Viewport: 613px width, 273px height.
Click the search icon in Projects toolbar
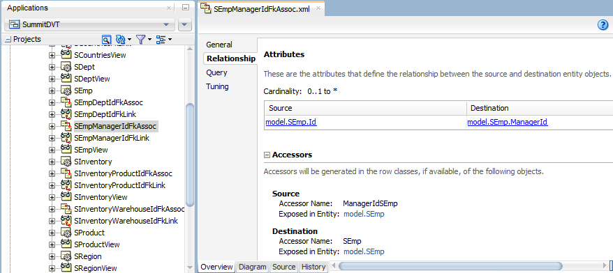106,40
